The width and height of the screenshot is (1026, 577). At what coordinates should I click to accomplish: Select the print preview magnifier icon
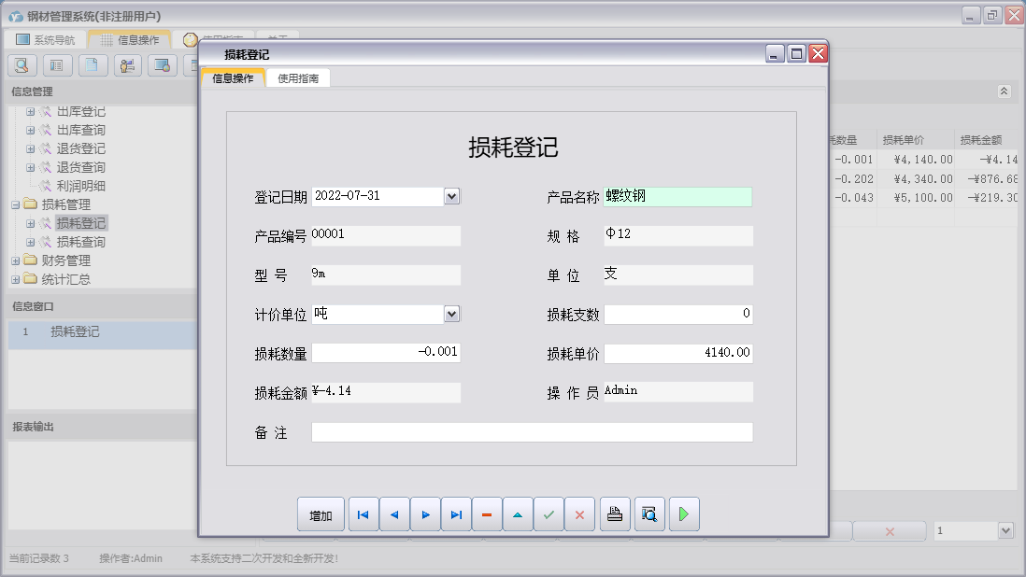point(648,514)
